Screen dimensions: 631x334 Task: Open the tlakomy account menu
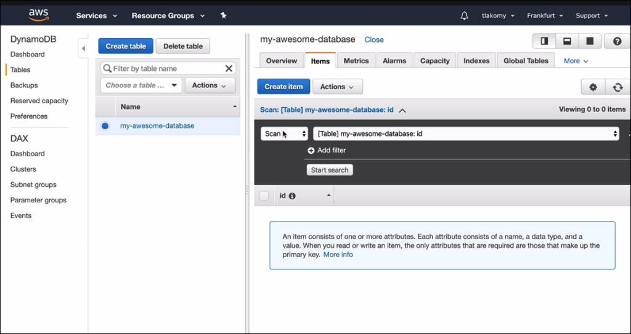498,15
